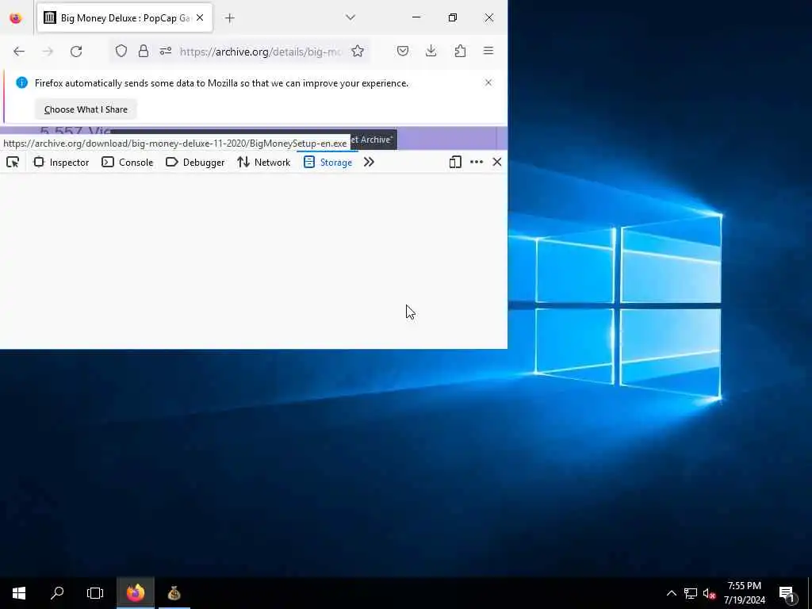View site security via padlock icon
The width and height of the screenshot is (812, 609).
(x=144, y=51)
